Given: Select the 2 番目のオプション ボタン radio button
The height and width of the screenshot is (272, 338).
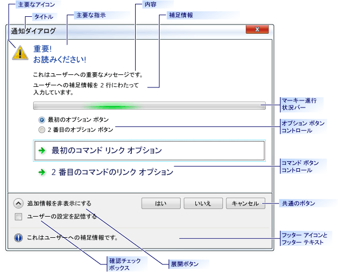Looking at the screenshot, I should click(x=42, y=130).
